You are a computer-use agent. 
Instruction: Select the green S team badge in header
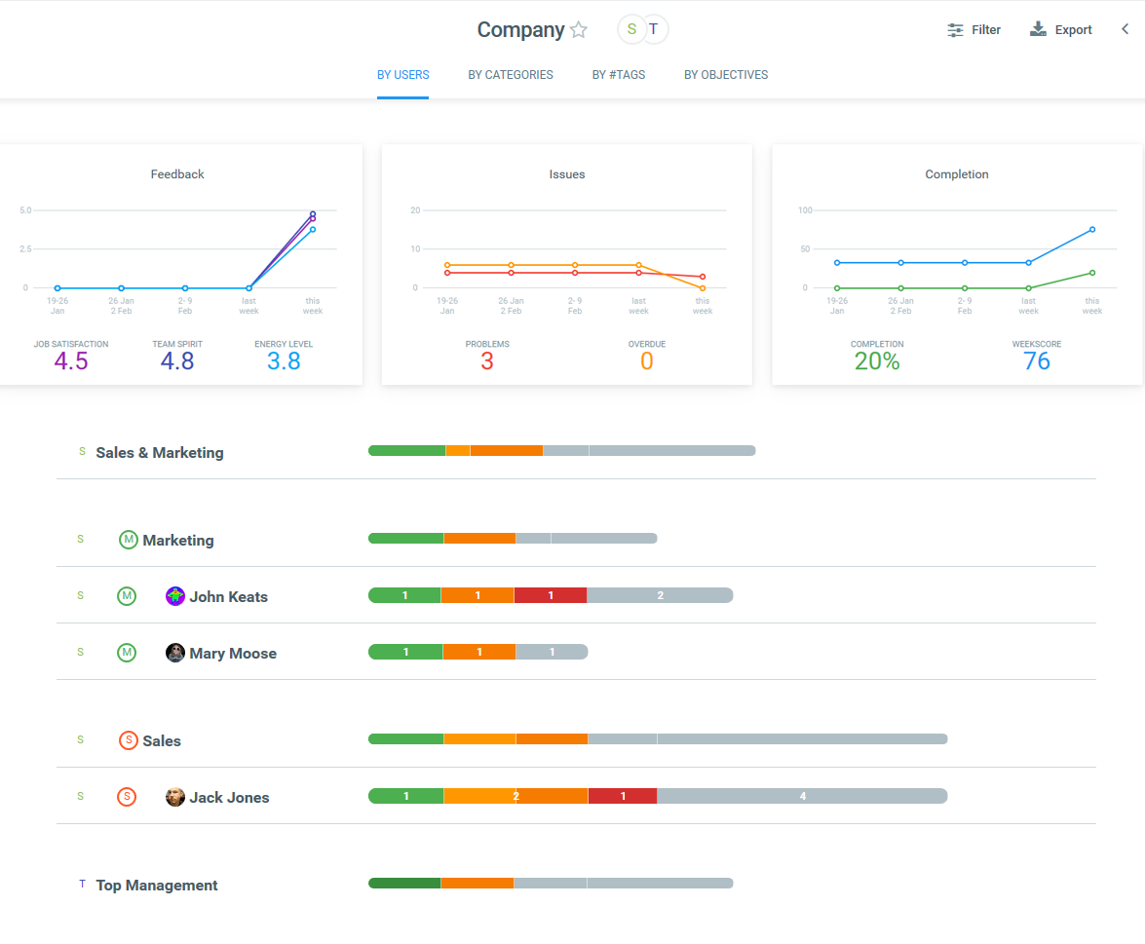click(631, 29)
